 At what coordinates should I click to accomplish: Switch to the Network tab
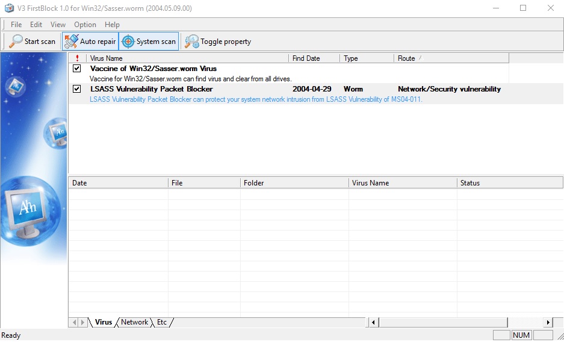point(134,322)
